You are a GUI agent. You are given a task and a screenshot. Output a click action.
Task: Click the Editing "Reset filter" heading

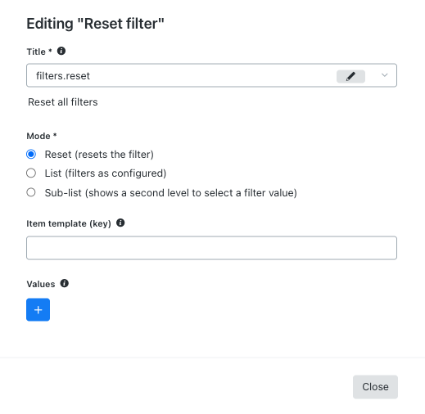click(95, 24)
